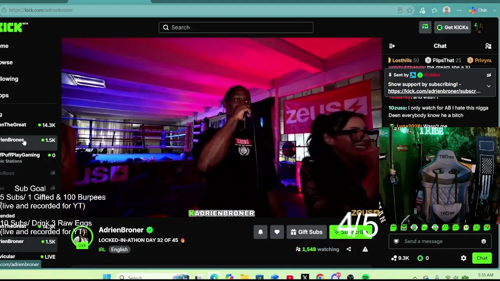Hide the pinned KickBot message

(x=489, y=75)
